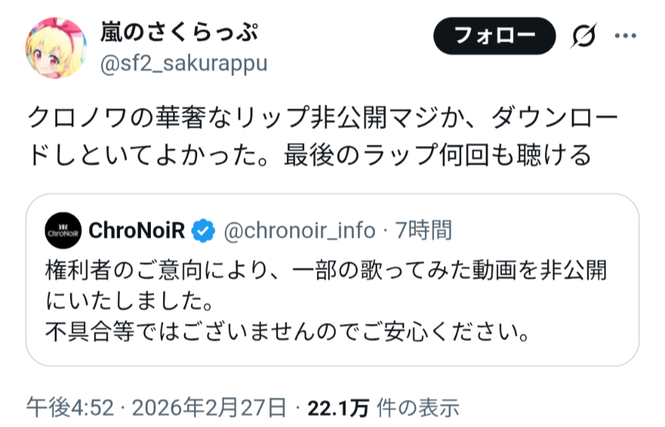
Task: Click the 件の表示 views label
Action: 412,406
